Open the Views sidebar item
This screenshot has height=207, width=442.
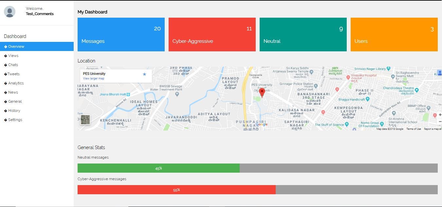pyautogui.click(x=37, y=56)
